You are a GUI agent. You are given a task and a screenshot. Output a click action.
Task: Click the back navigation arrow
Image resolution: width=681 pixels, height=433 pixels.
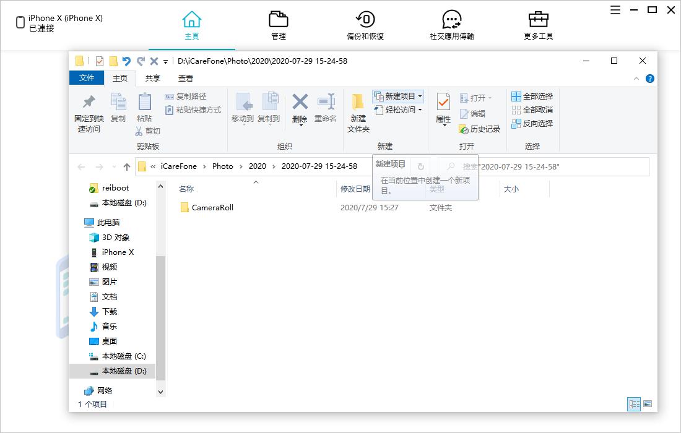coord(81,166)
